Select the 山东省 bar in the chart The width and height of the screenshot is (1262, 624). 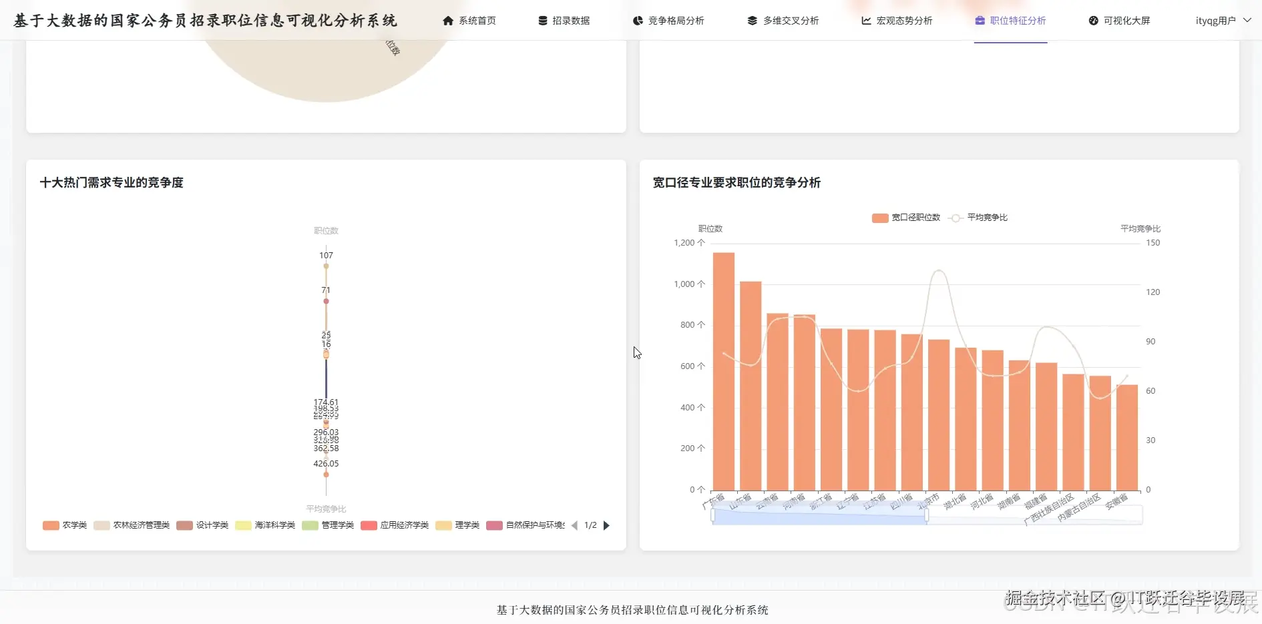click(x=751, y=386)
